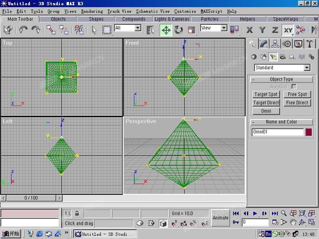Click the Target Spot button

[266, 94]
